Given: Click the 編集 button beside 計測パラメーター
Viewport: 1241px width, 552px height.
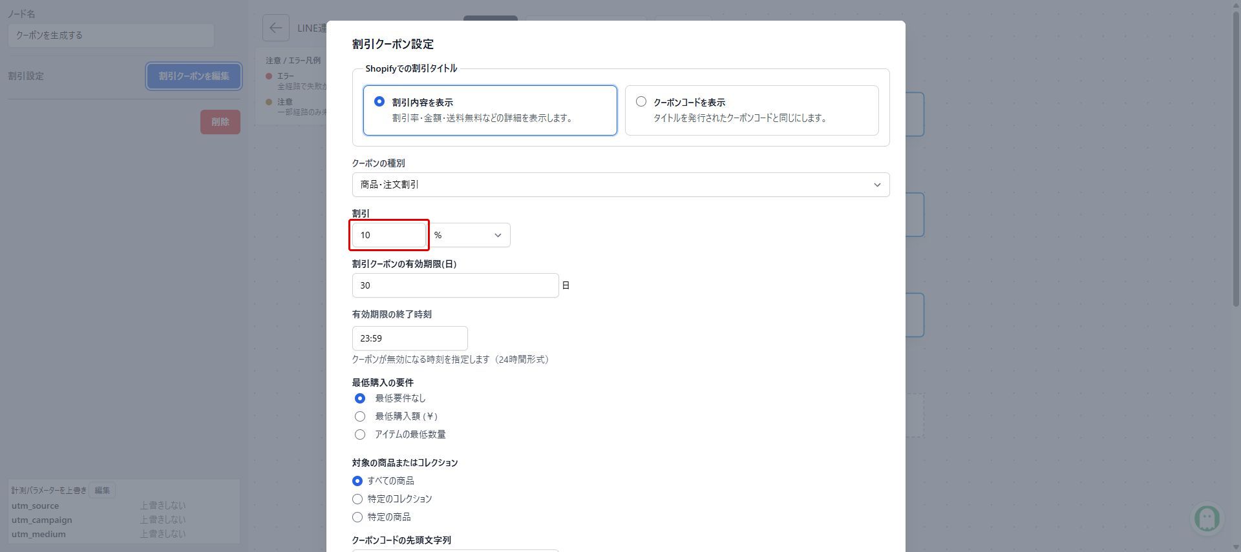Looking at the screenshot, I should (x=102, y=490).
